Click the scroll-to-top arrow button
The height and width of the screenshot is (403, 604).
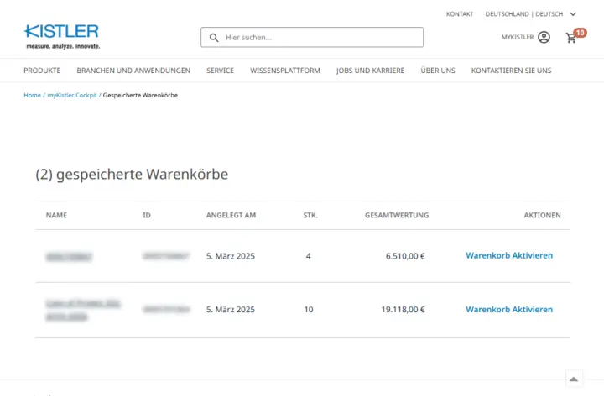tap(574, 379)
